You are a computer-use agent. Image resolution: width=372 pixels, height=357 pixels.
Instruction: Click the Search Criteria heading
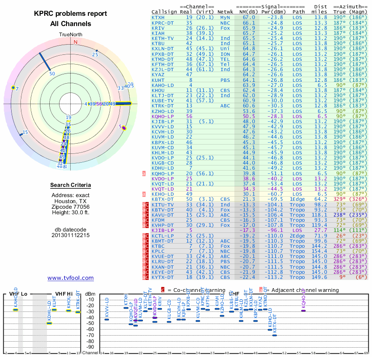pyautogui.click(x=71, y=185)
